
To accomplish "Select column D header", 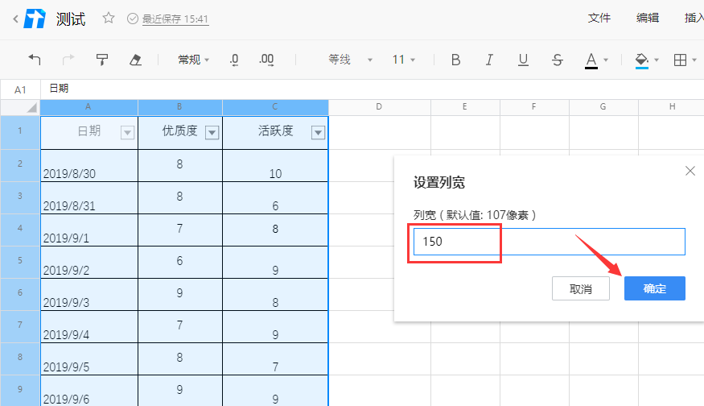I will click(380, 107).
